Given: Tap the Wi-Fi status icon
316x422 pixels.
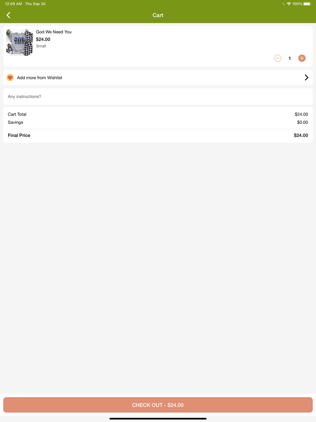Looking at the screenshot, I should tap(289, 4).
